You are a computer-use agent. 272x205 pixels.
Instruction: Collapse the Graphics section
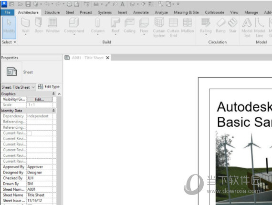53,94
